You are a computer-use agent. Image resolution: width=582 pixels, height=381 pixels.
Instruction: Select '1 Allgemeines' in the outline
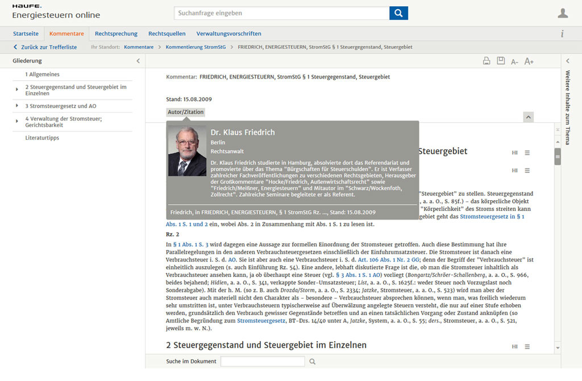(x=42, y=74)
